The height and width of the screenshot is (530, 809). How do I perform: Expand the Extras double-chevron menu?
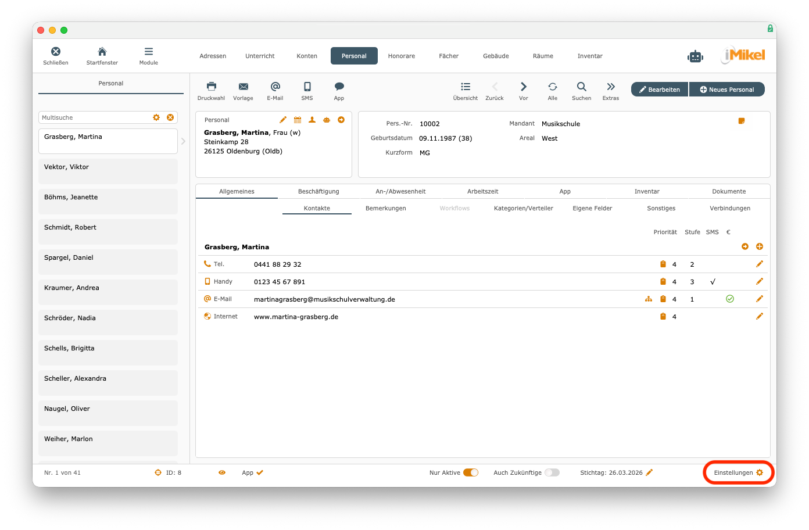coord(610,87)
